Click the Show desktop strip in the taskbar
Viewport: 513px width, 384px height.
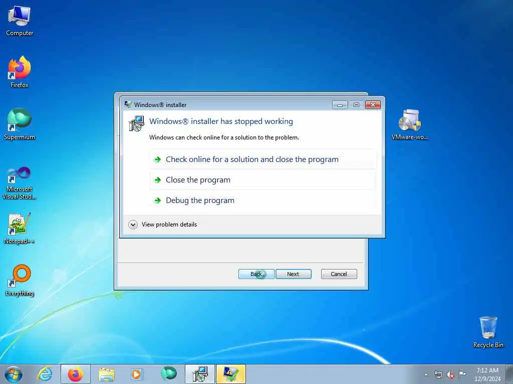pyautogui.click(x=509, y=374)
